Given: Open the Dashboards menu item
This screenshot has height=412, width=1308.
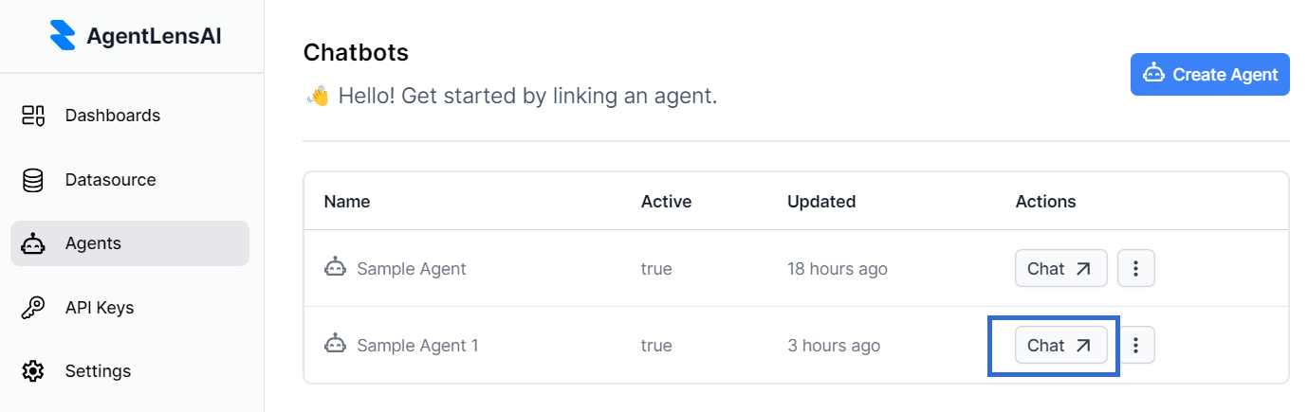Looking at the screenshot, I should (x=112, y=116).
